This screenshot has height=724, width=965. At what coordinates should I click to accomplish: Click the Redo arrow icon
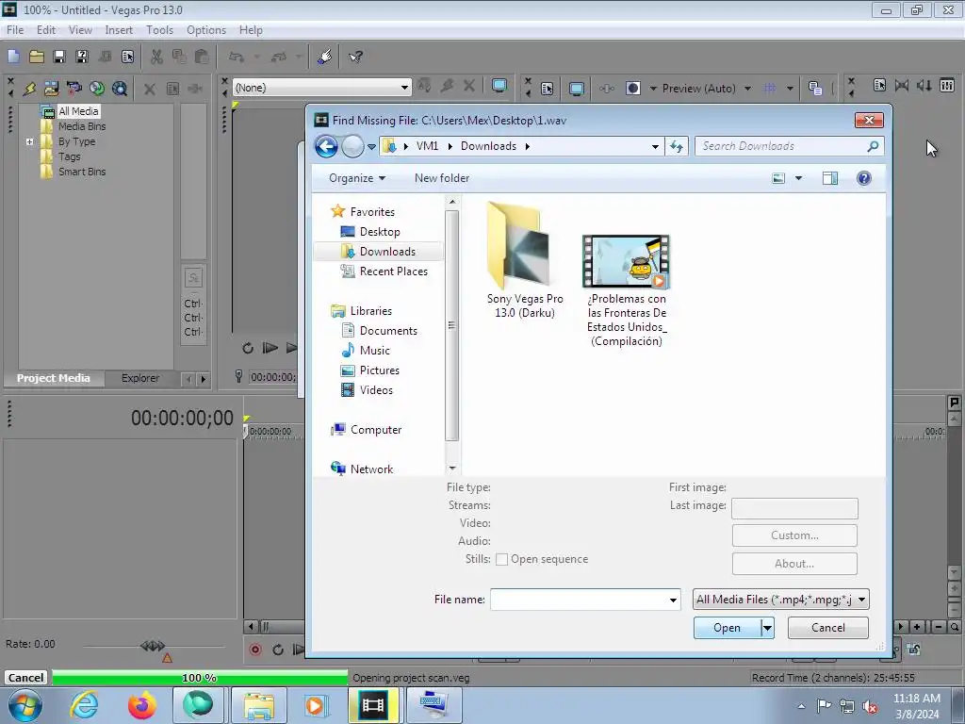(x=279, y=58)
